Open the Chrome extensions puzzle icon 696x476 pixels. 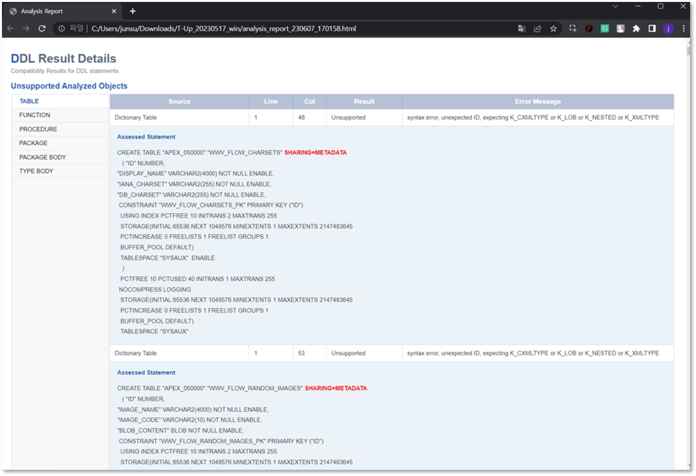coord(636,29)
